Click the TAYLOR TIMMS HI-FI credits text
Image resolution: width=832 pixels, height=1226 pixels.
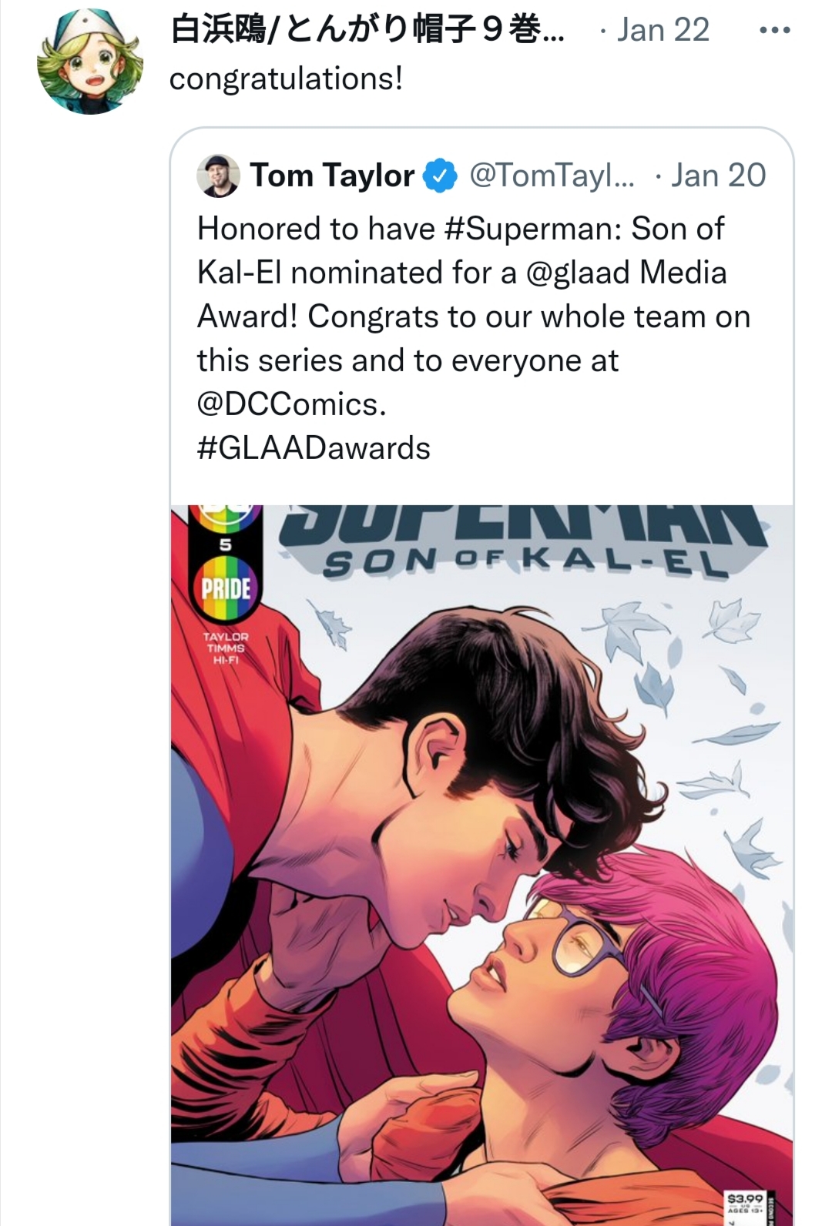[226, 648]
